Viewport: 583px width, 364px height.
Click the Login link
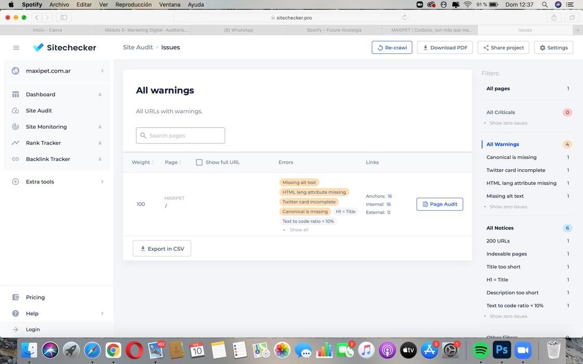(33, 329)
